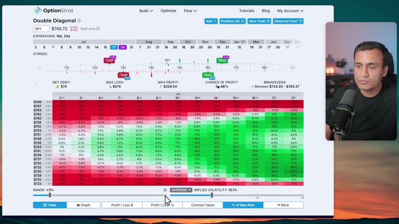Show values as Profit / Loss $
The image size is (399, 224).
[x=122, y=205]
